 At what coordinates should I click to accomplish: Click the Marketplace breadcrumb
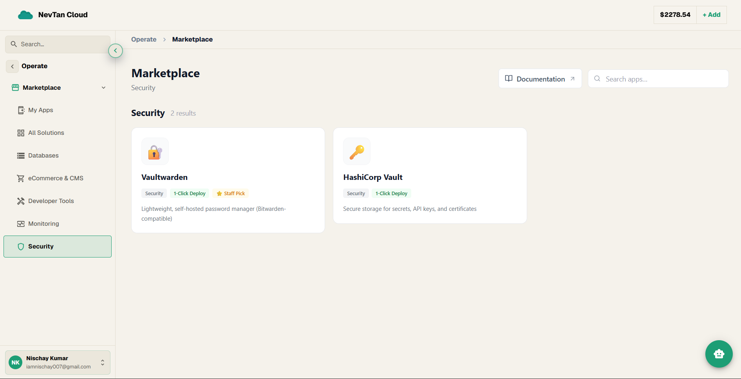pyautogui.click(x=192, y=40)
